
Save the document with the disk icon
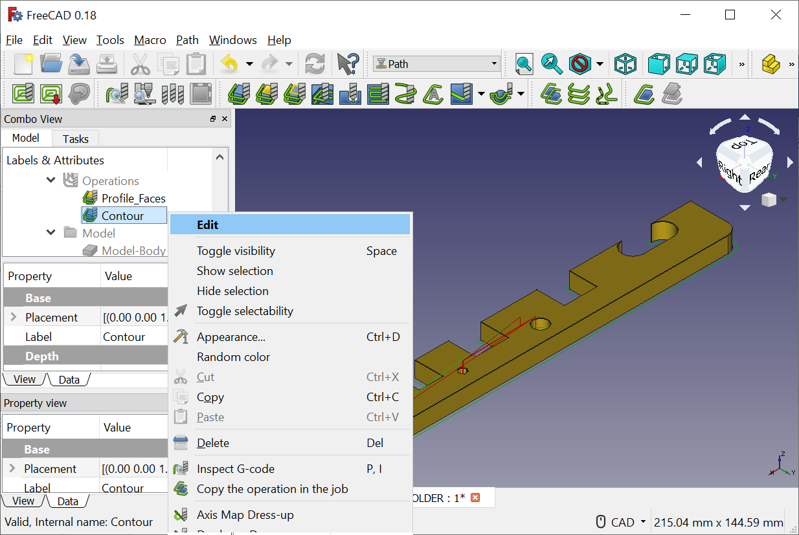pos(79,64)
